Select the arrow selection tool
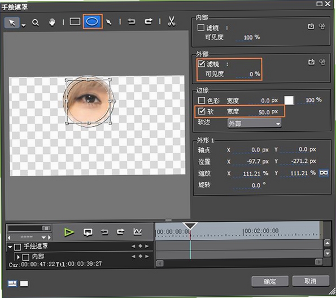 click(x=12, y=23)
